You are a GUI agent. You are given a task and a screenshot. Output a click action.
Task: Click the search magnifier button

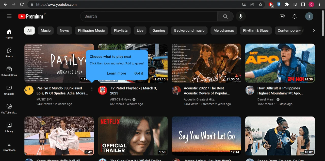pyautogui.click(x=225, y=16)
